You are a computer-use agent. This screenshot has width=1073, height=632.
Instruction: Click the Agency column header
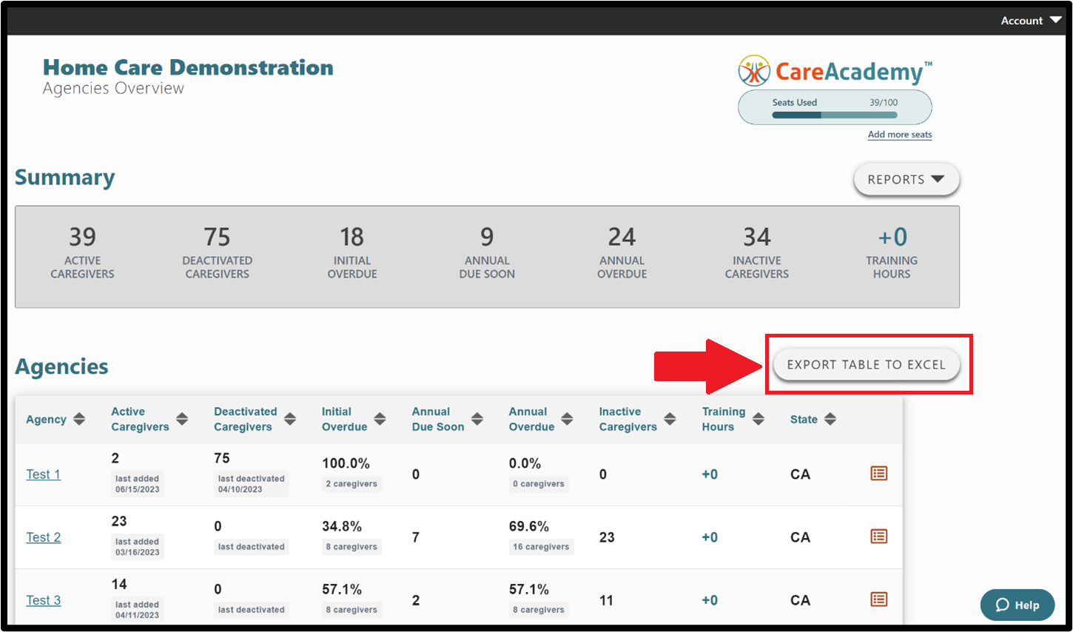click(x=46, y=420)
